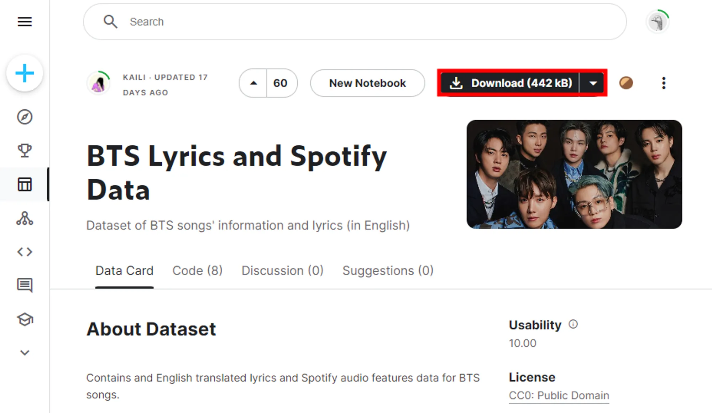Open the Home compass icon
The height and width of the screenshot is (413, 712).
tap(25, 117)
